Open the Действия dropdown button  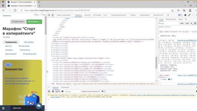click(x=18, y=22)
